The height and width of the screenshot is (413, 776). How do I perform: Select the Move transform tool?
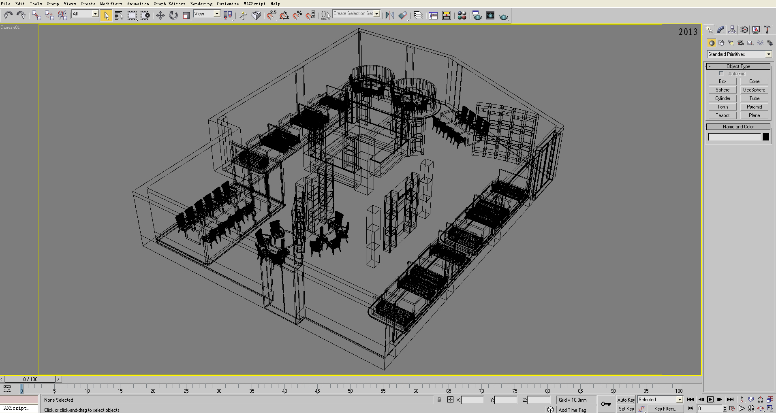coord(160,15)
